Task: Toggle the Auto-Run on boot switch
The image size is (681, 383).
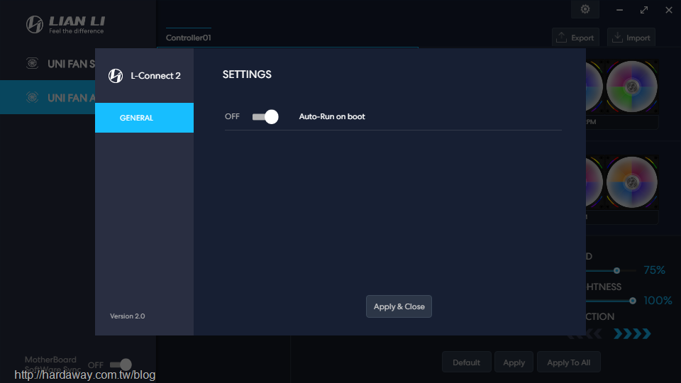Action: [265, 117]
